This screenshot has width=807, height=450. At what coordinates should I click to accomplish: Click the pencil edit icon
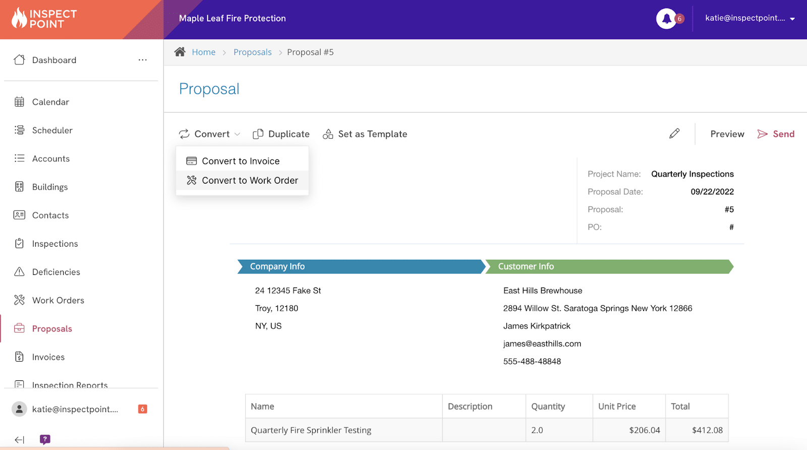coord(674,134)
